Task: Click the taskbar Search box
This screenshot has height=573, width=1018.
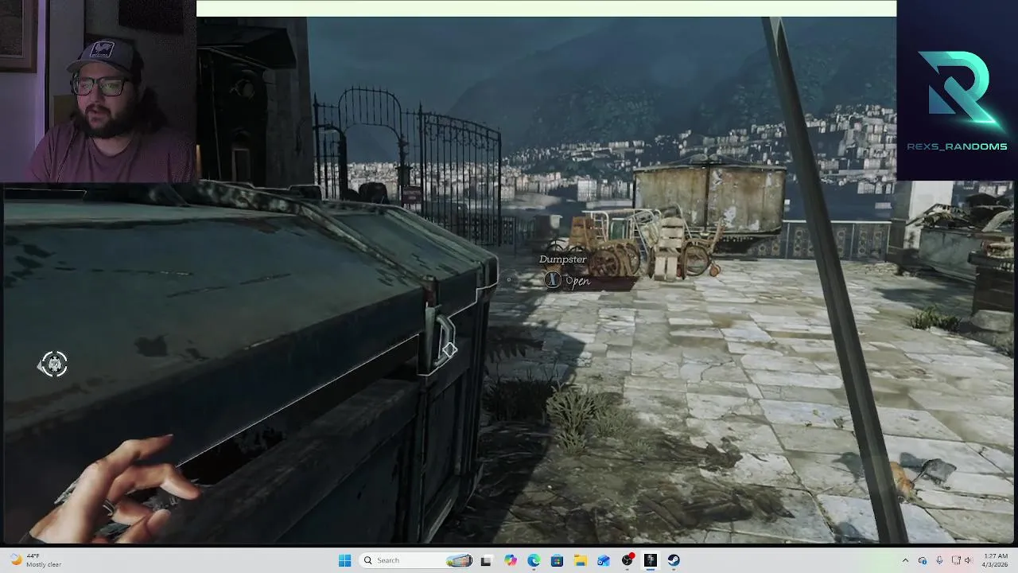Action: coord(418,560)
